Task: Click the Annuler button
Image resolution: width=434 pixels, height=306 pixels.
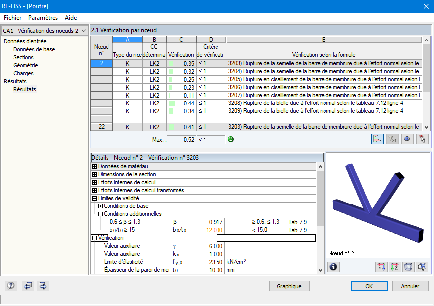Action: tap(410, 286)
